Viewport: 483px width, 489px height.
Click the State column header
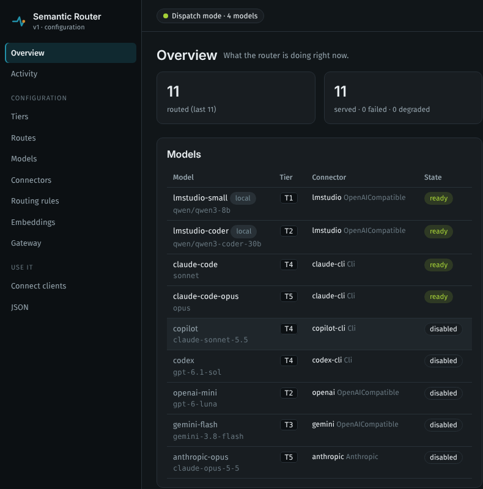point(433,177)
